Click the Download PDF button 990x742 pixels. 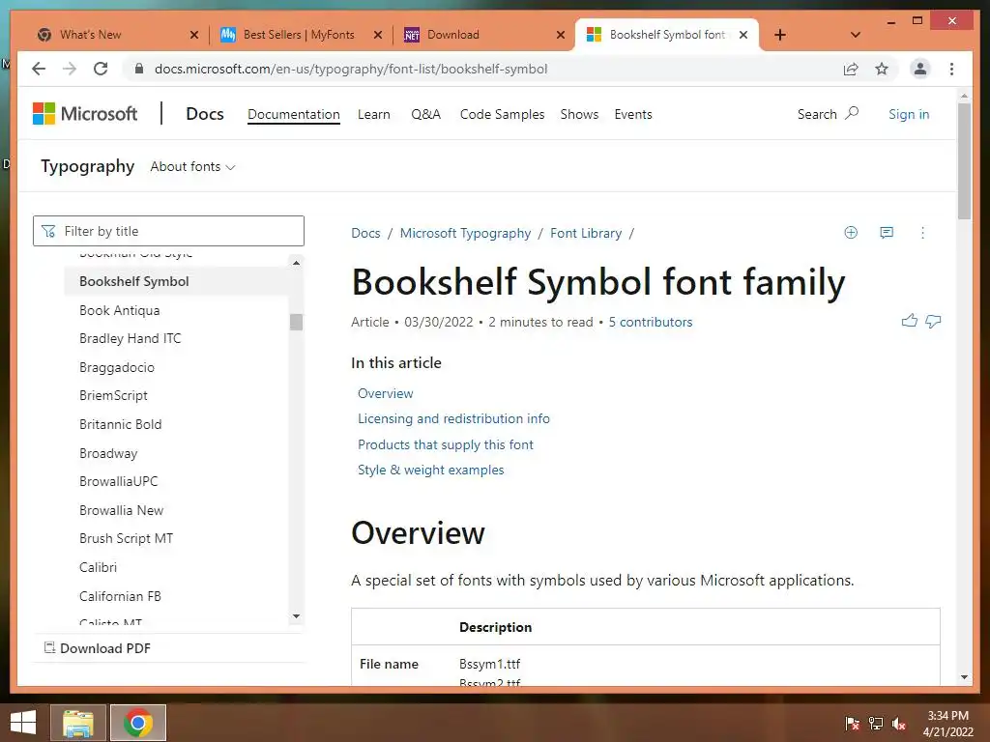coord(98,648)
